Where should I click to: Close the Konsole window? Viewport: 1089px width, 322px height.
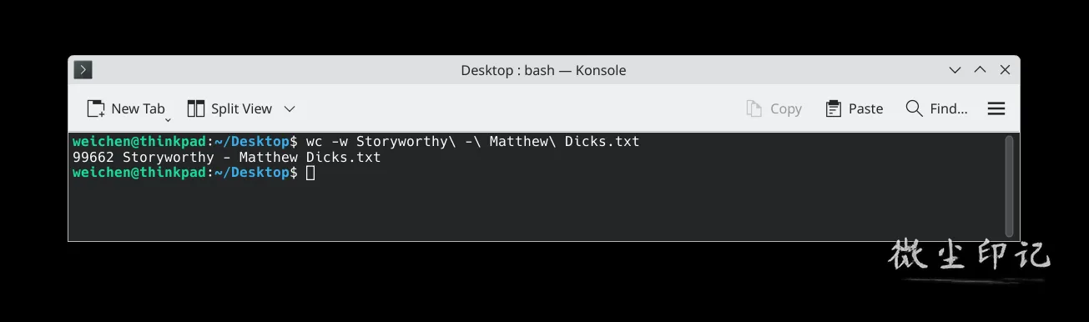1006,70
